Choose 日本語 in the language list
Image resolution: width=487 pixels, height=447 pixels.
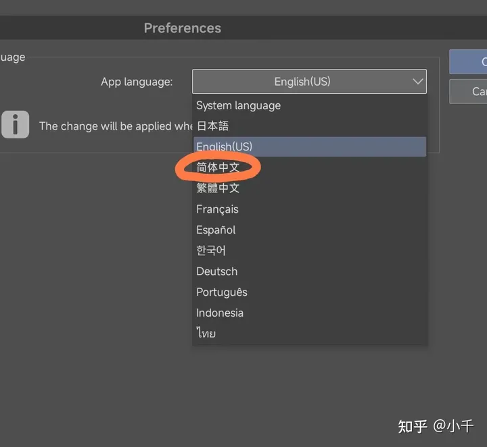(x=212, y=126)
